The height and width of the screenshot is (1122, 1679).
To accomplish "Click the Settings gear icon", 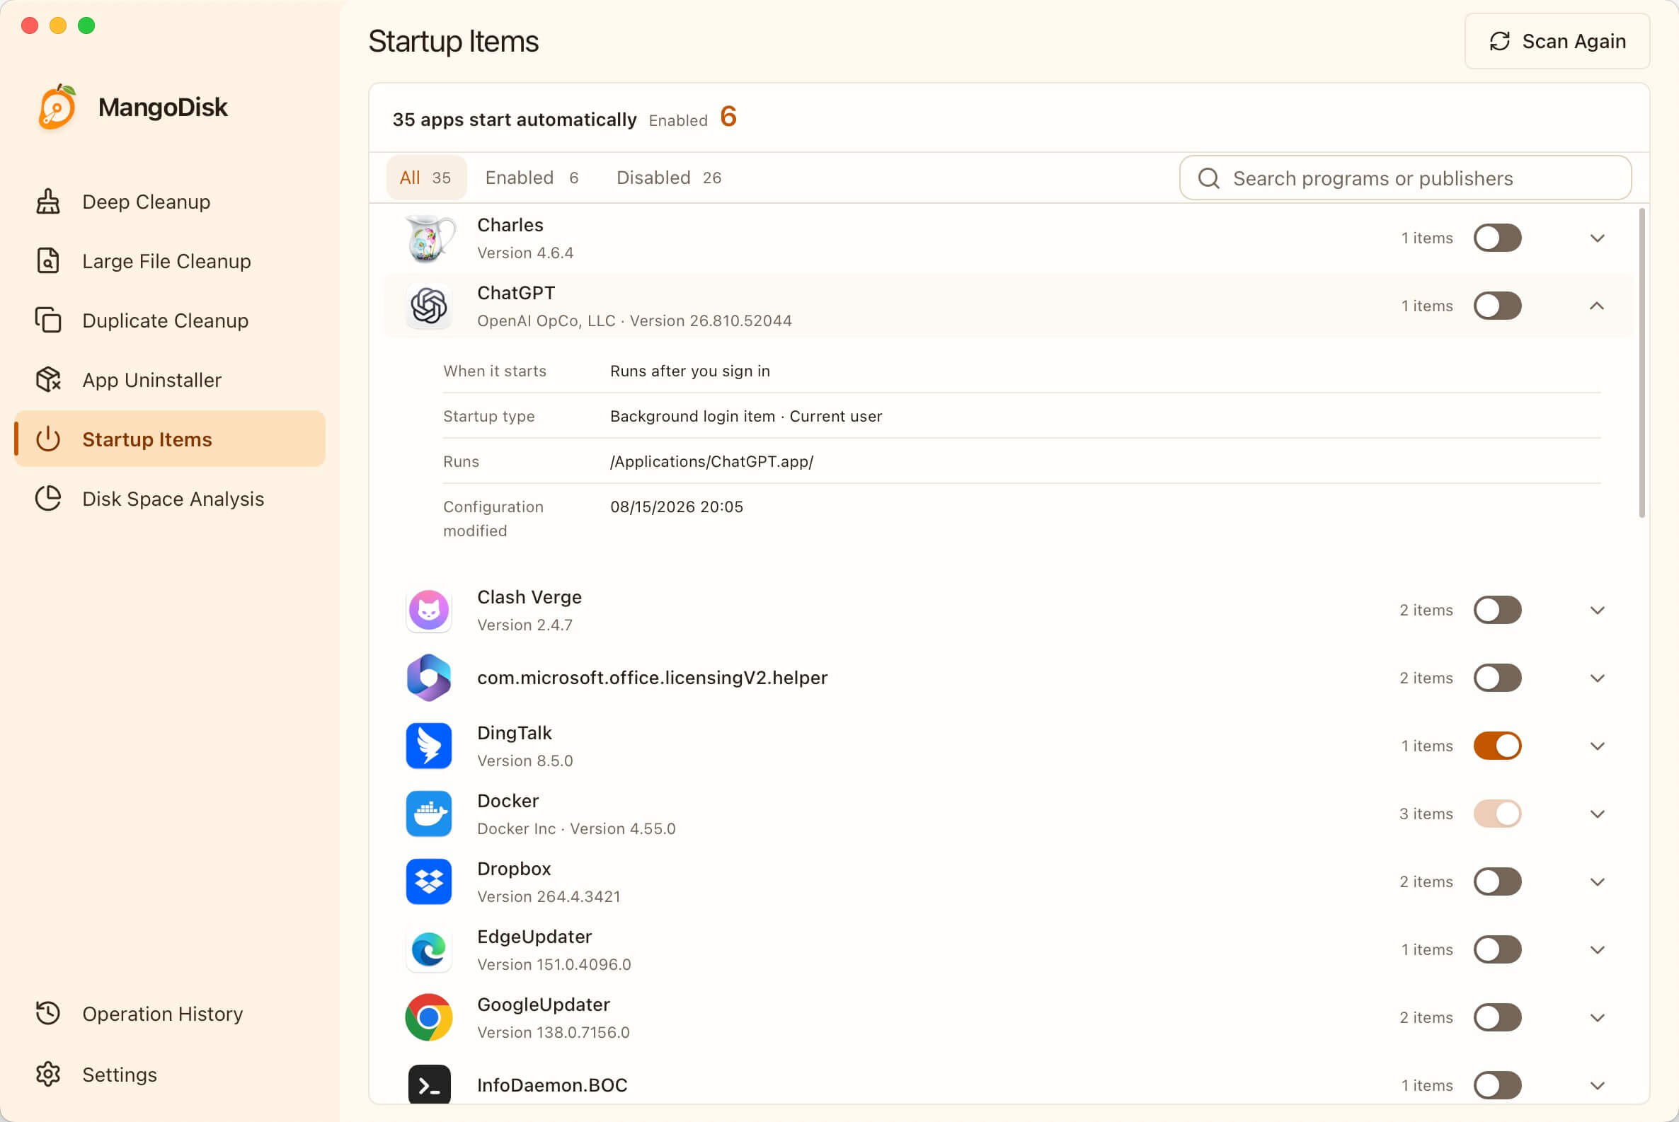I will point(48,1074).
